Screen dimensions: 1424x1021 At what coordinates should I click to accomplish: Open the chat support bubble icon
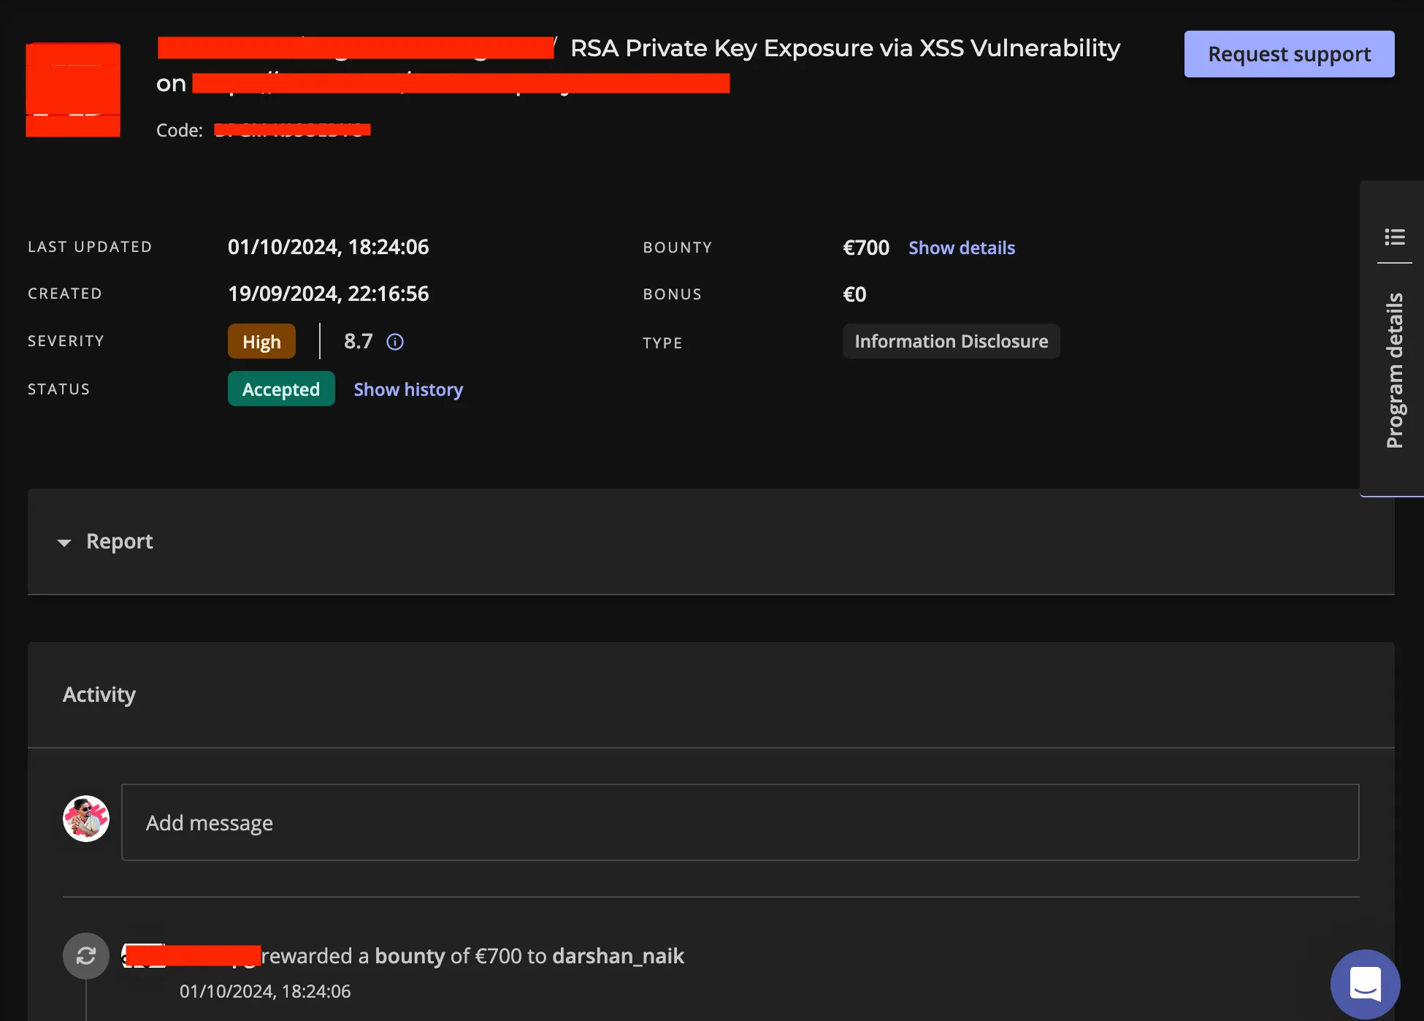coord(1365,984)
